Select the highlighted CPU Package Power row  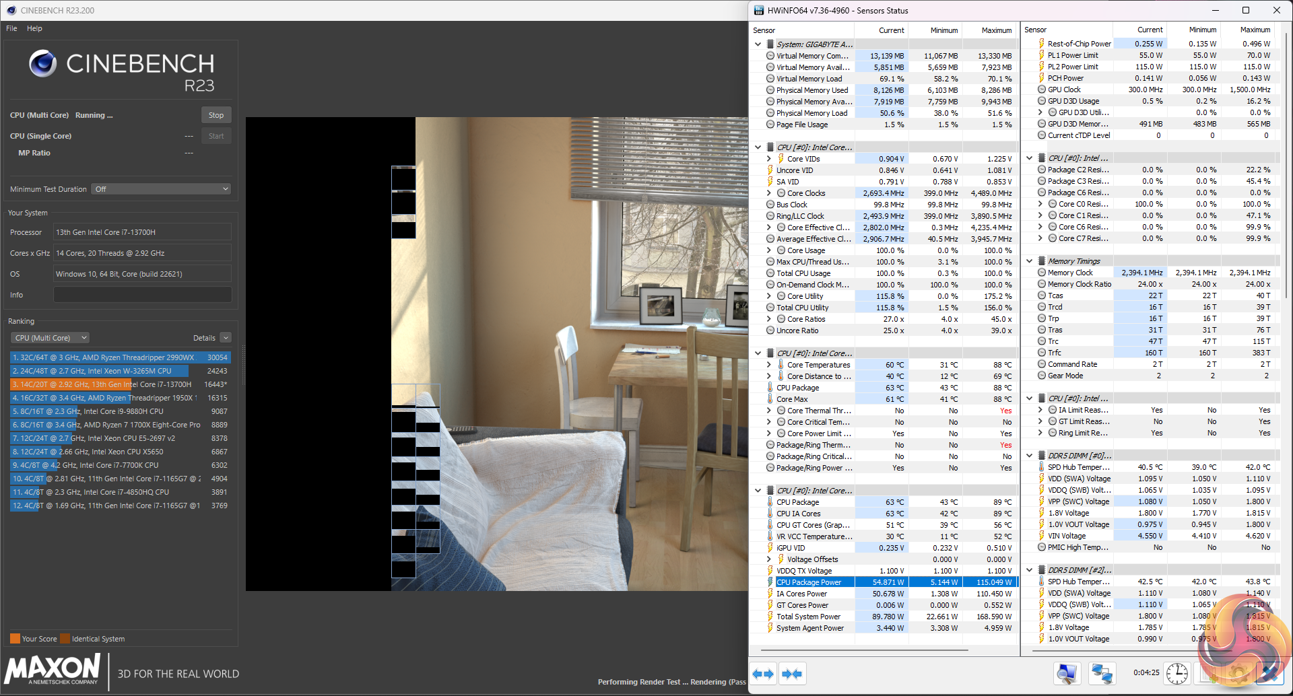(x=883, y=582)
